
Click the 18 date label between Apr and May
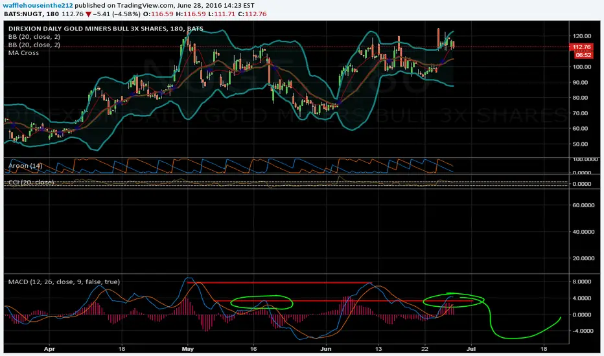pos(122,349)
